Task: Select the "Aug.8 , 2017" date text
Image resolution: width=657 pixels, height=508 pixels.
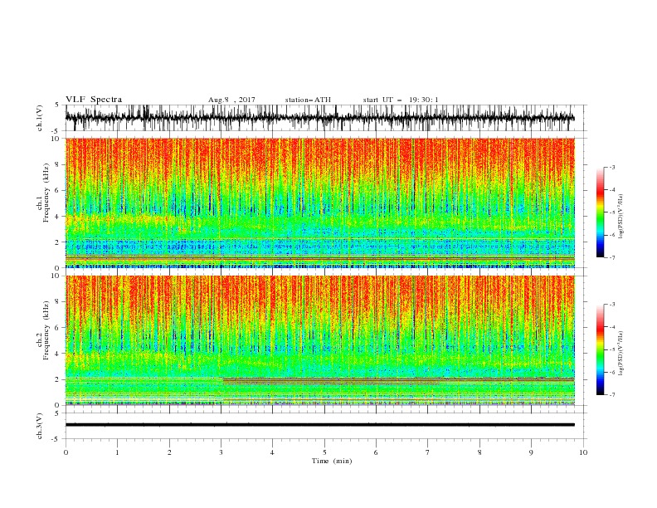Action: [x=231, y=100]
